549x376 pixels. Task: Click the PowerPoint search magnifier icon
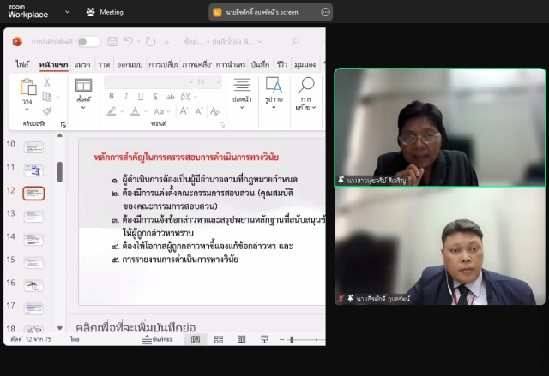pyautogui.click(x=295, y=42)
